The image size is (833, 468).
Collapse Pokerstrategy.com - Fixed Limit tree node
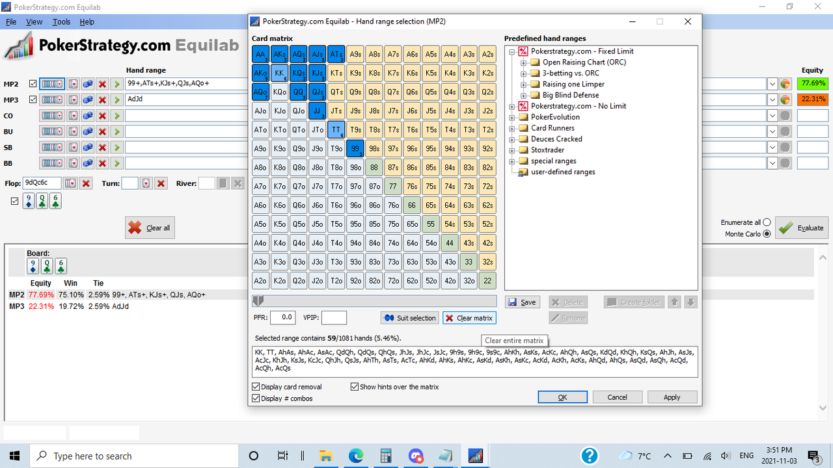click(512, 51)
